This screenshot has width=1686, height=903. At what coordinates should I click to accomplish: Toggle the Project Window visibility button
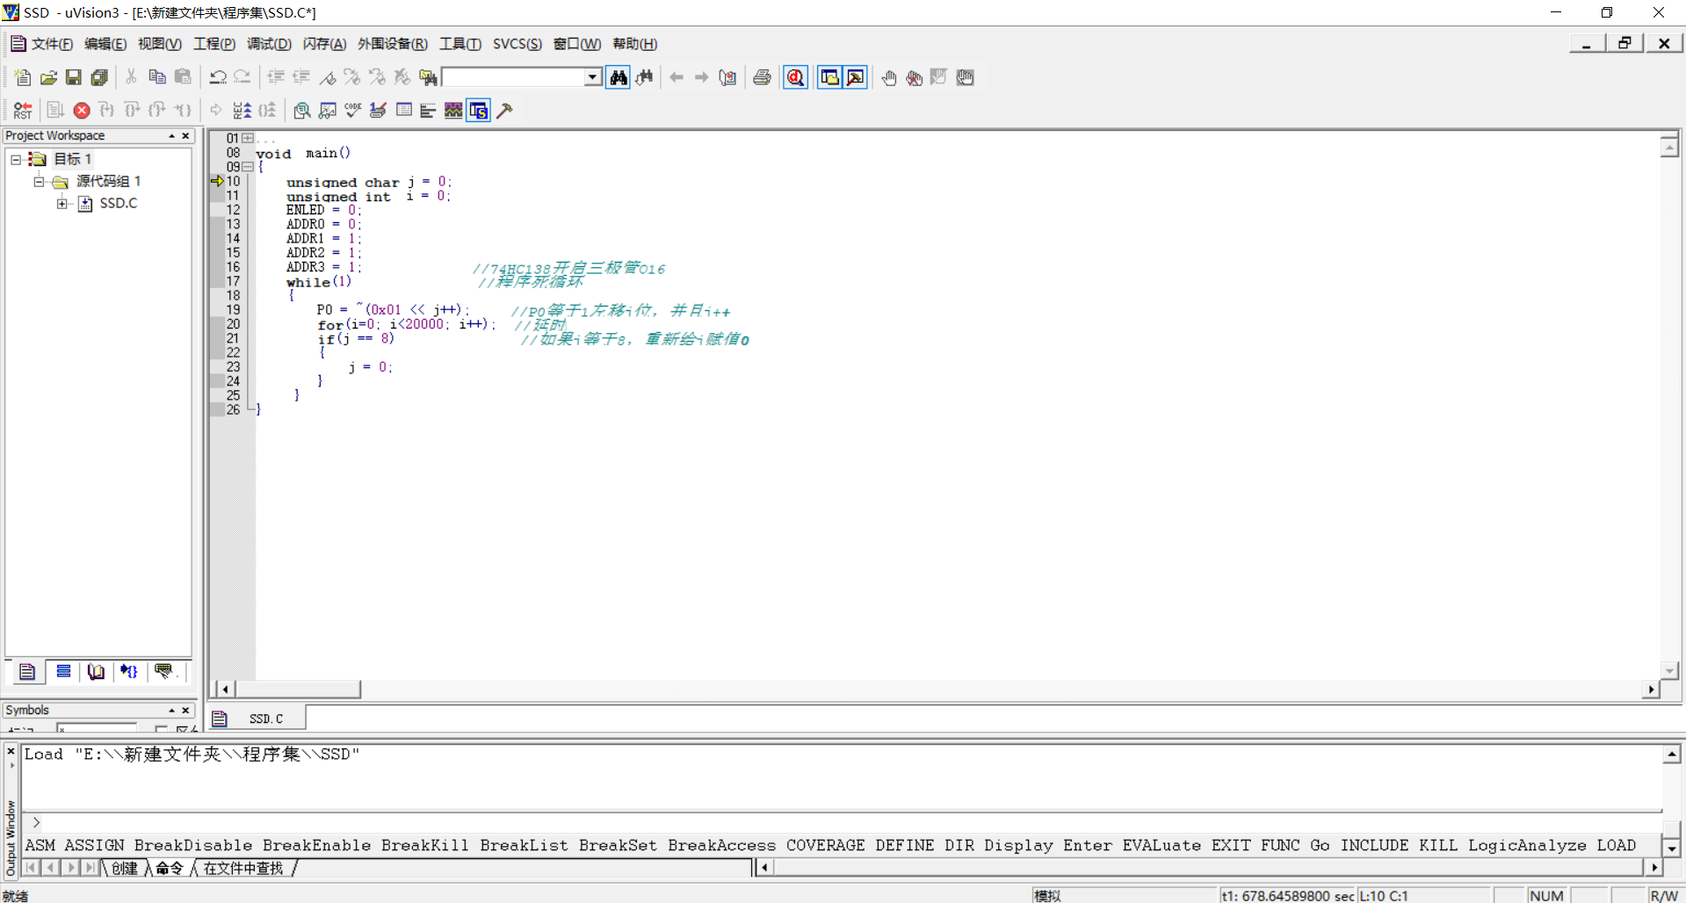click(829, 77)
